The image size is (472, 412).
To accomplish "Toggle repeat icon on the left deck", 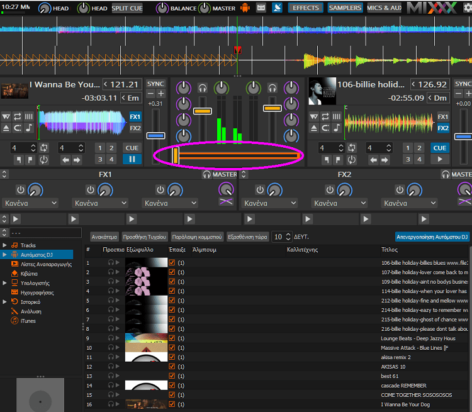I will tap(18, 116).
